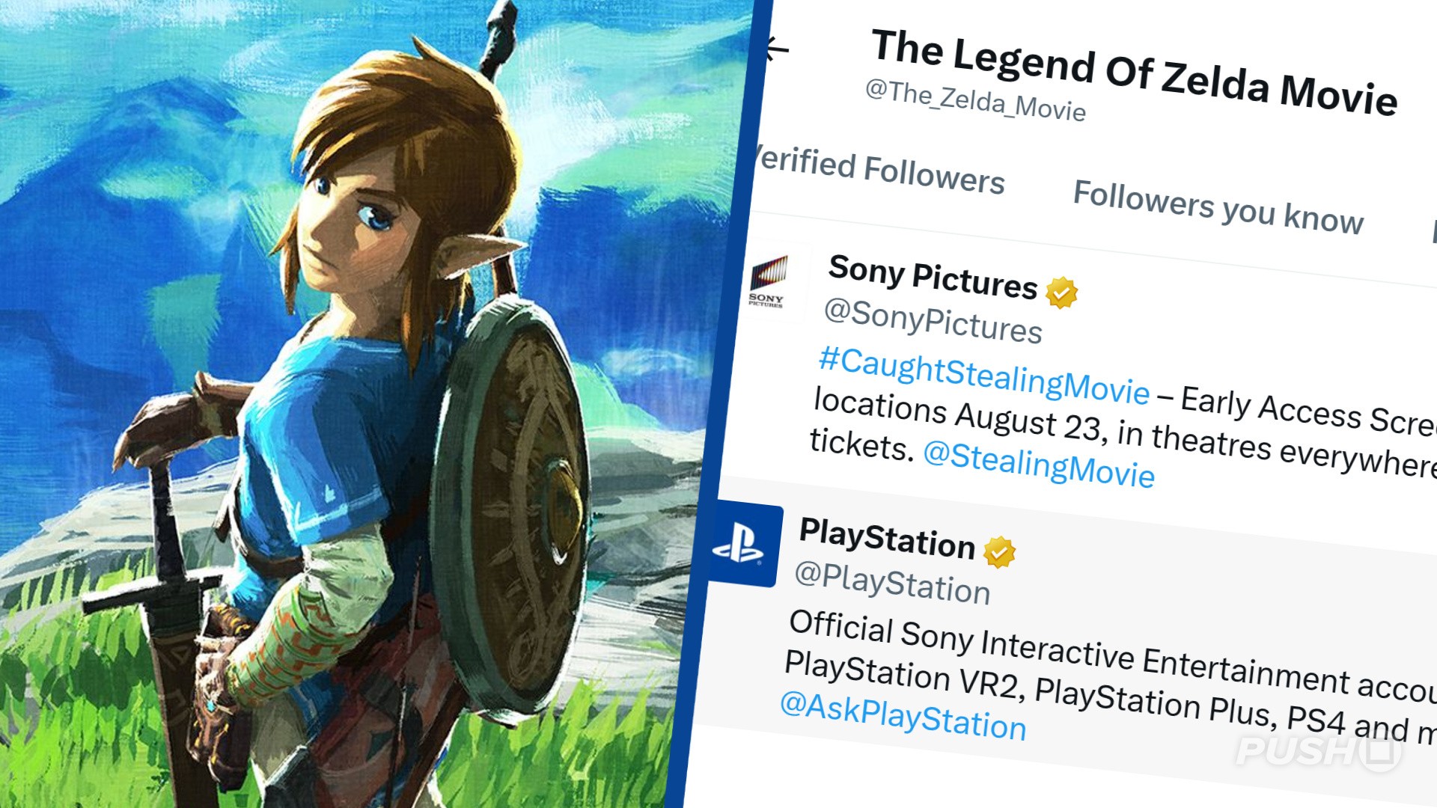This screenshot has height=808, width=1437.
Task: Open the #CaughtStealingMovie hashtag link
Action: [x=983, y=374]
